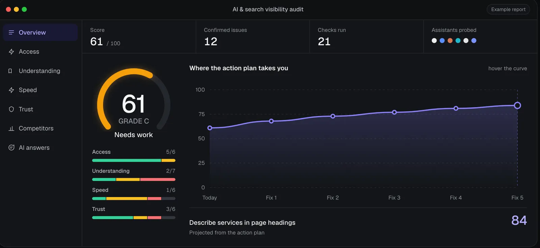
Task: Click the projected score 84
Action: tap(519, 220)
